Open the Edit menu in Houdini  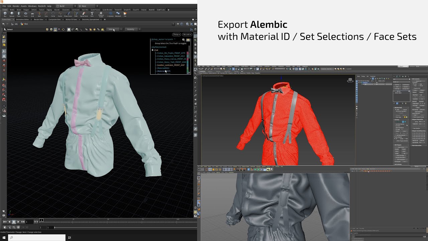click(9, 6)
